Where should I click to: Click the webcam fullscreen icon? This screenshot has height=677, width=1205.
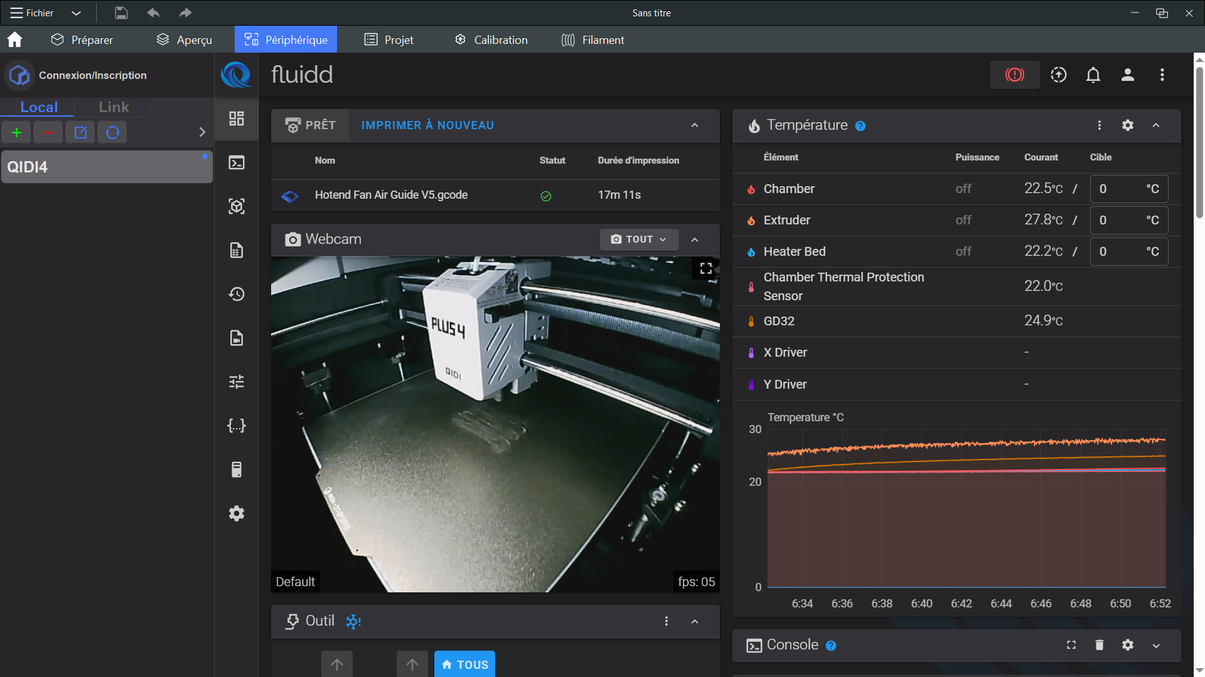[x=706, y=268]
